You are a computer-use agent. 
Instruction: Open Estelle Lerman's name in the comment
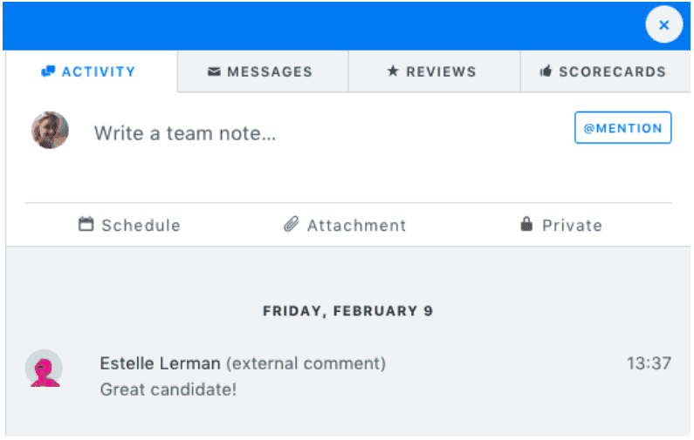(160, 363)
